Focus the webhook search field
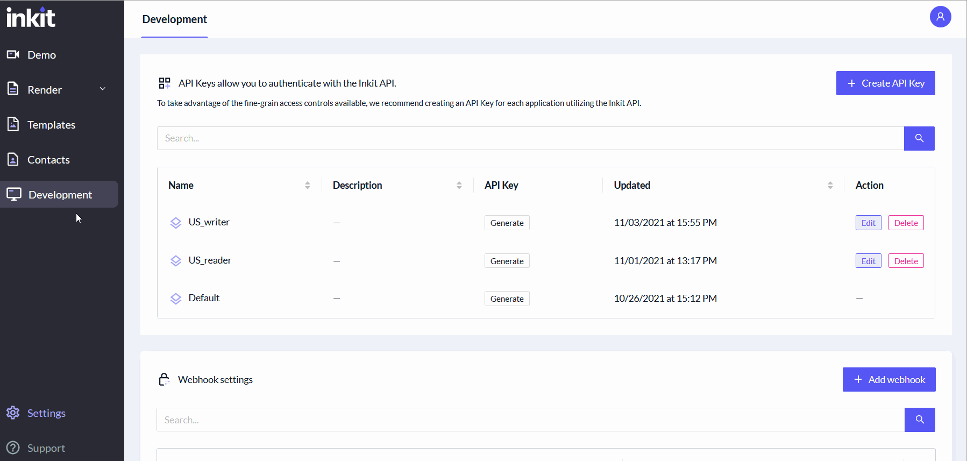The image size is (967, 461). (x=530, y=420)
